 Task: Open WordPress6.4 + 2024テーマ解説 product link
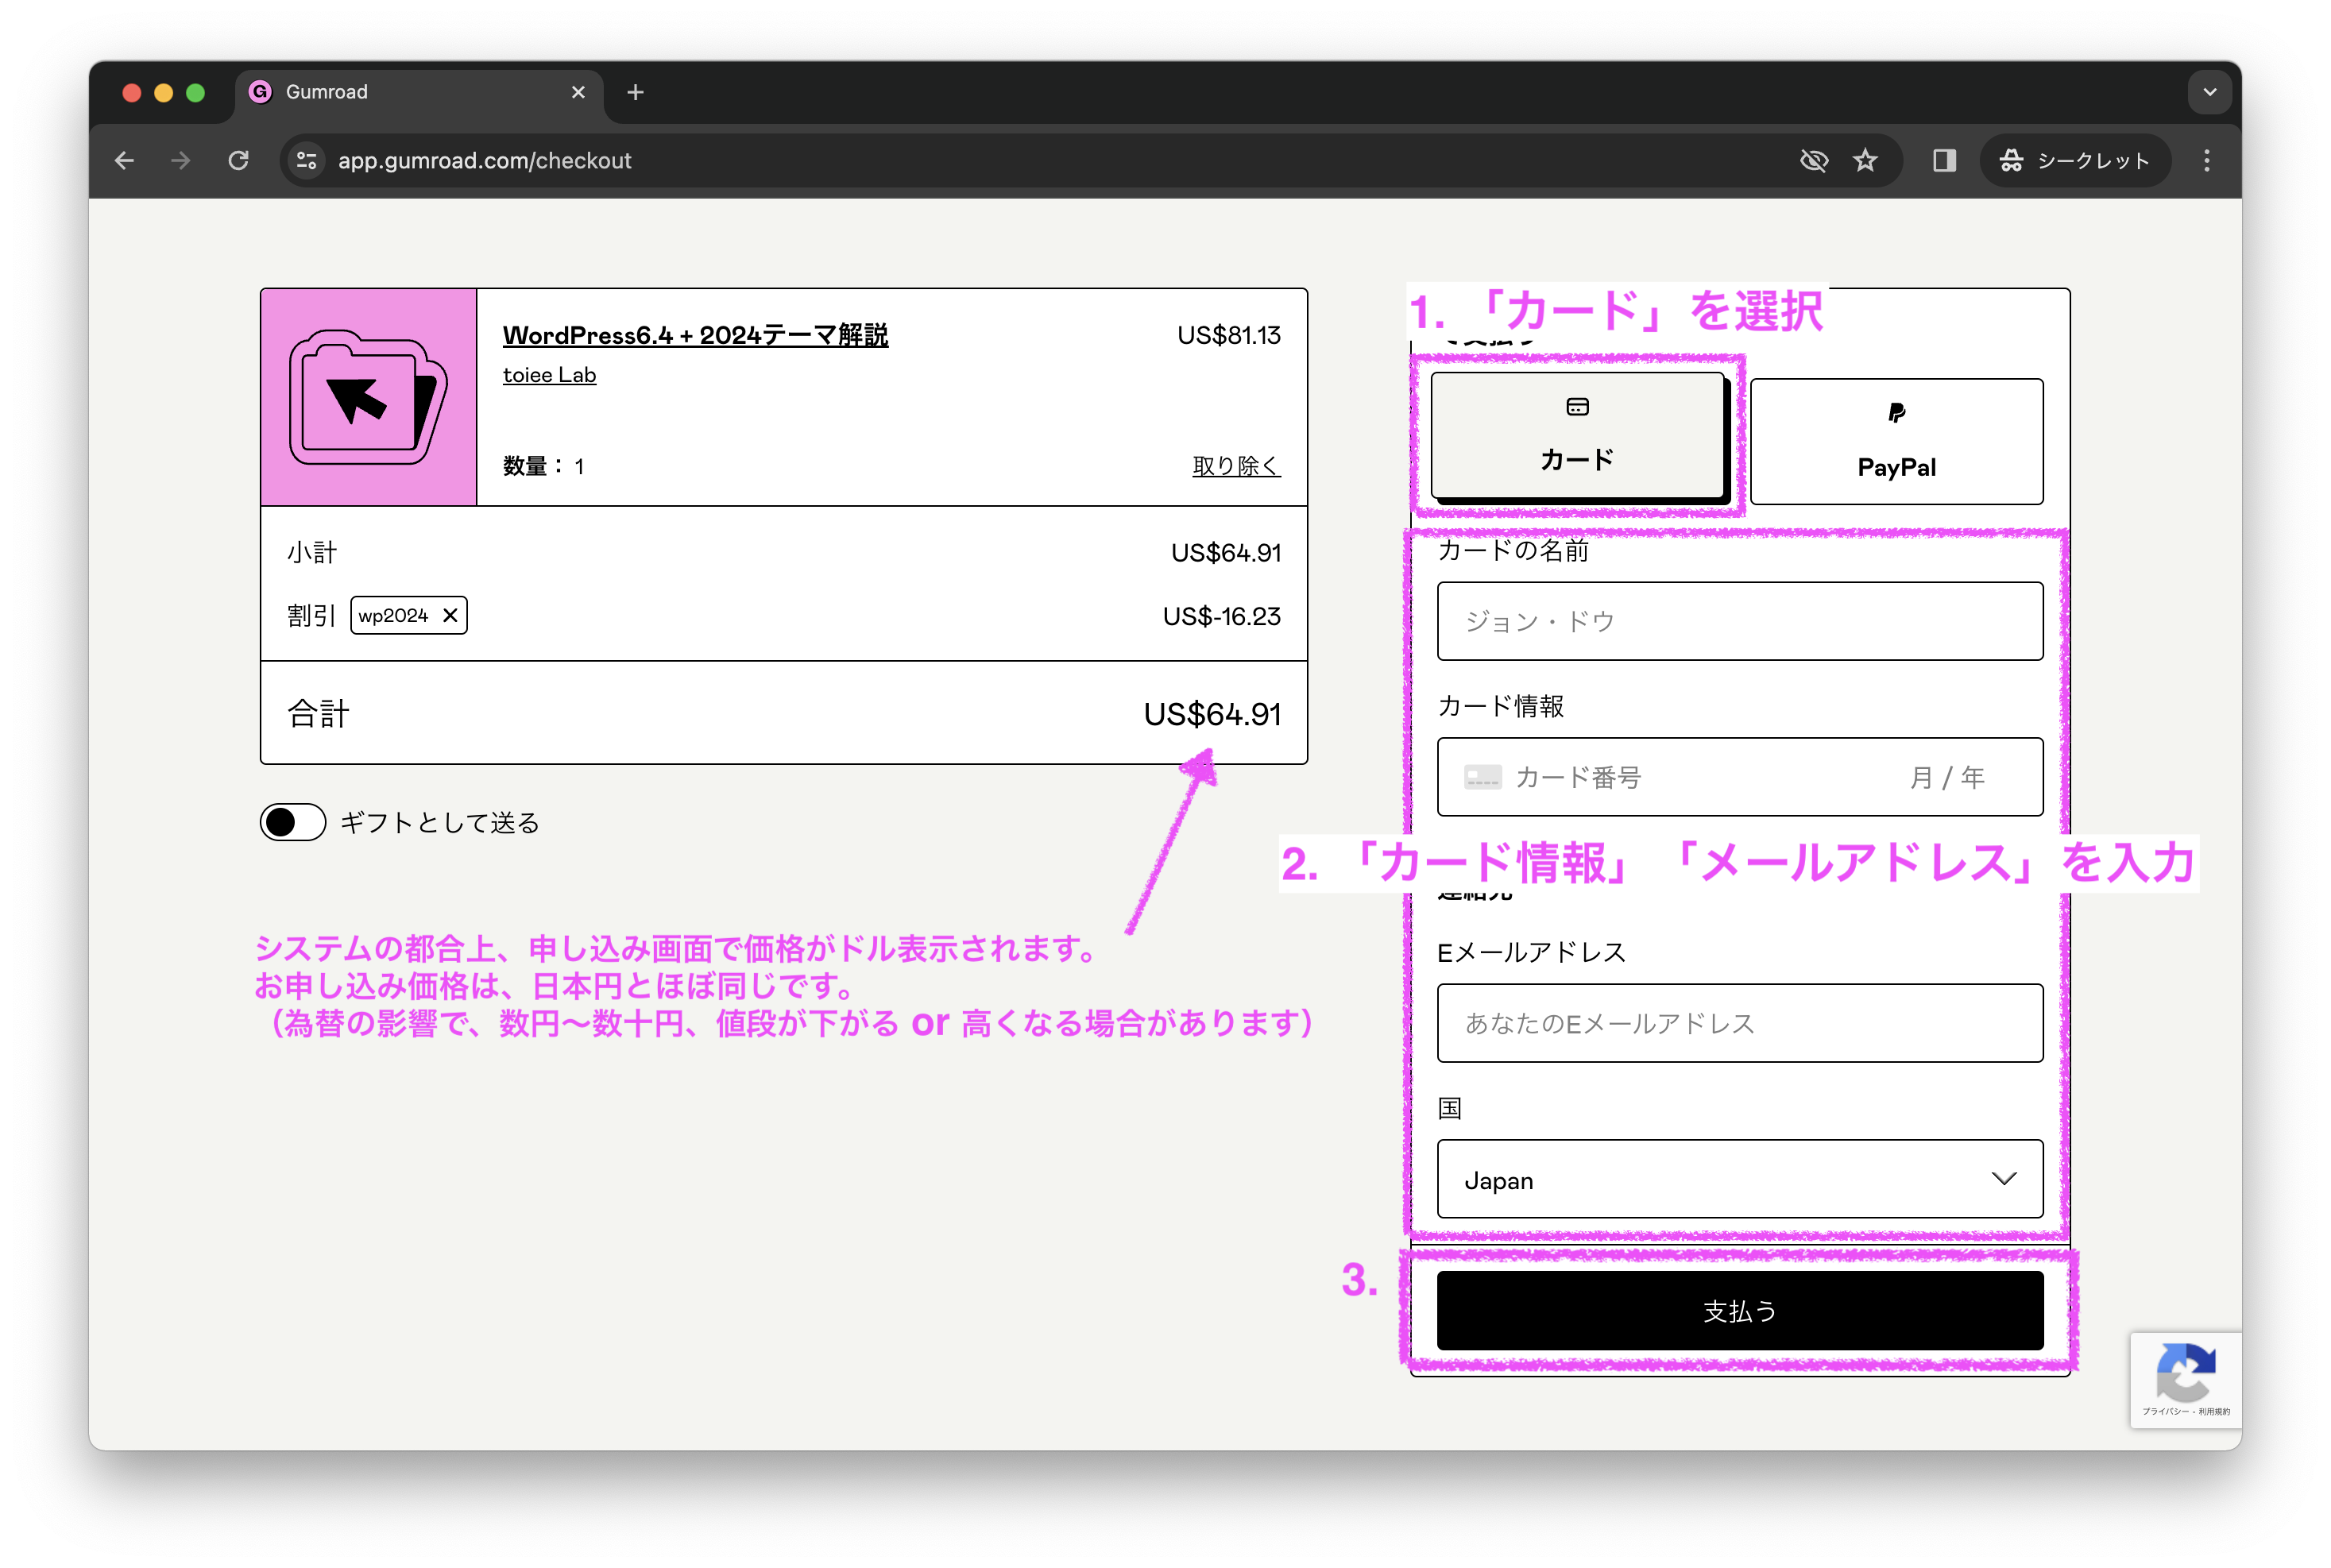pos(695,335)
